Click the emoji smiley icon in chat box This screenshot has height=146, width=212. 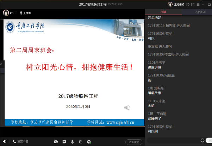[x=202, y=140]
